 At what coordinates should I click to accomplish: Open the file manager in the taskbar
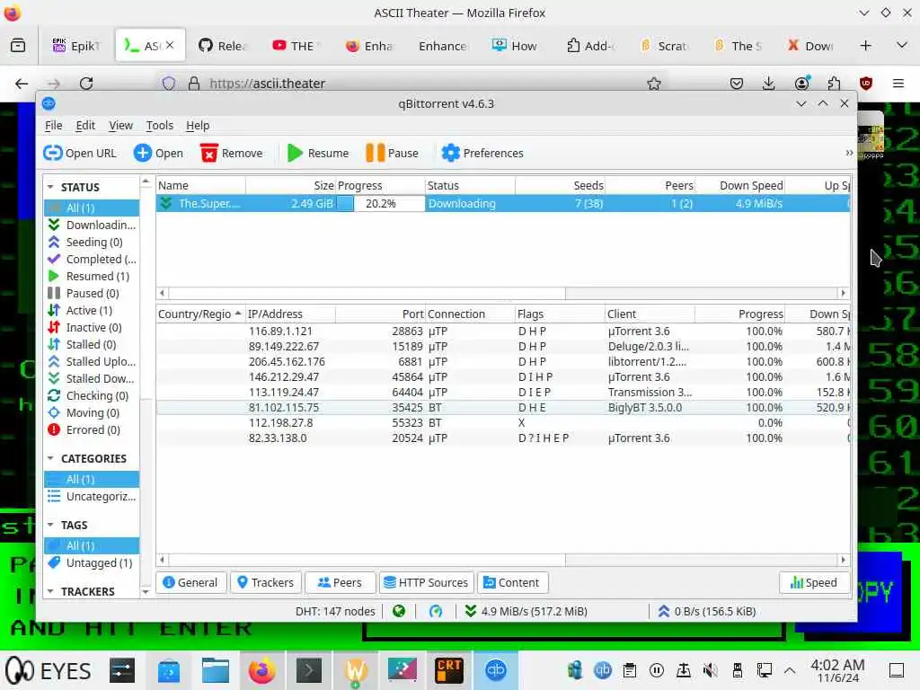click(x=216, y=670)
